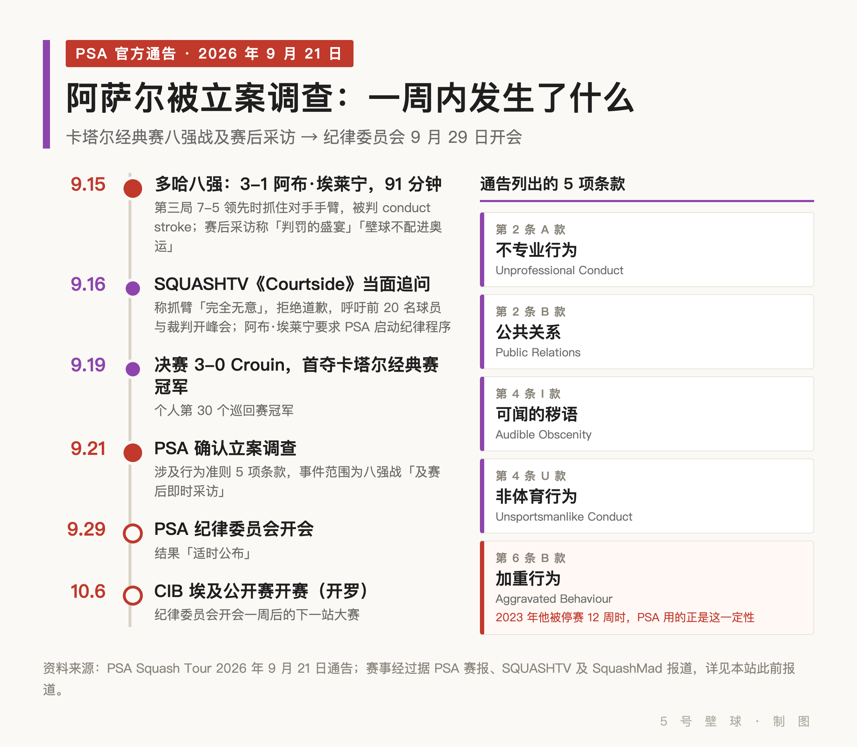Click the date label 9.16
Screen dimensions: 857x747
pyautogui.click(x=88, y=284)
